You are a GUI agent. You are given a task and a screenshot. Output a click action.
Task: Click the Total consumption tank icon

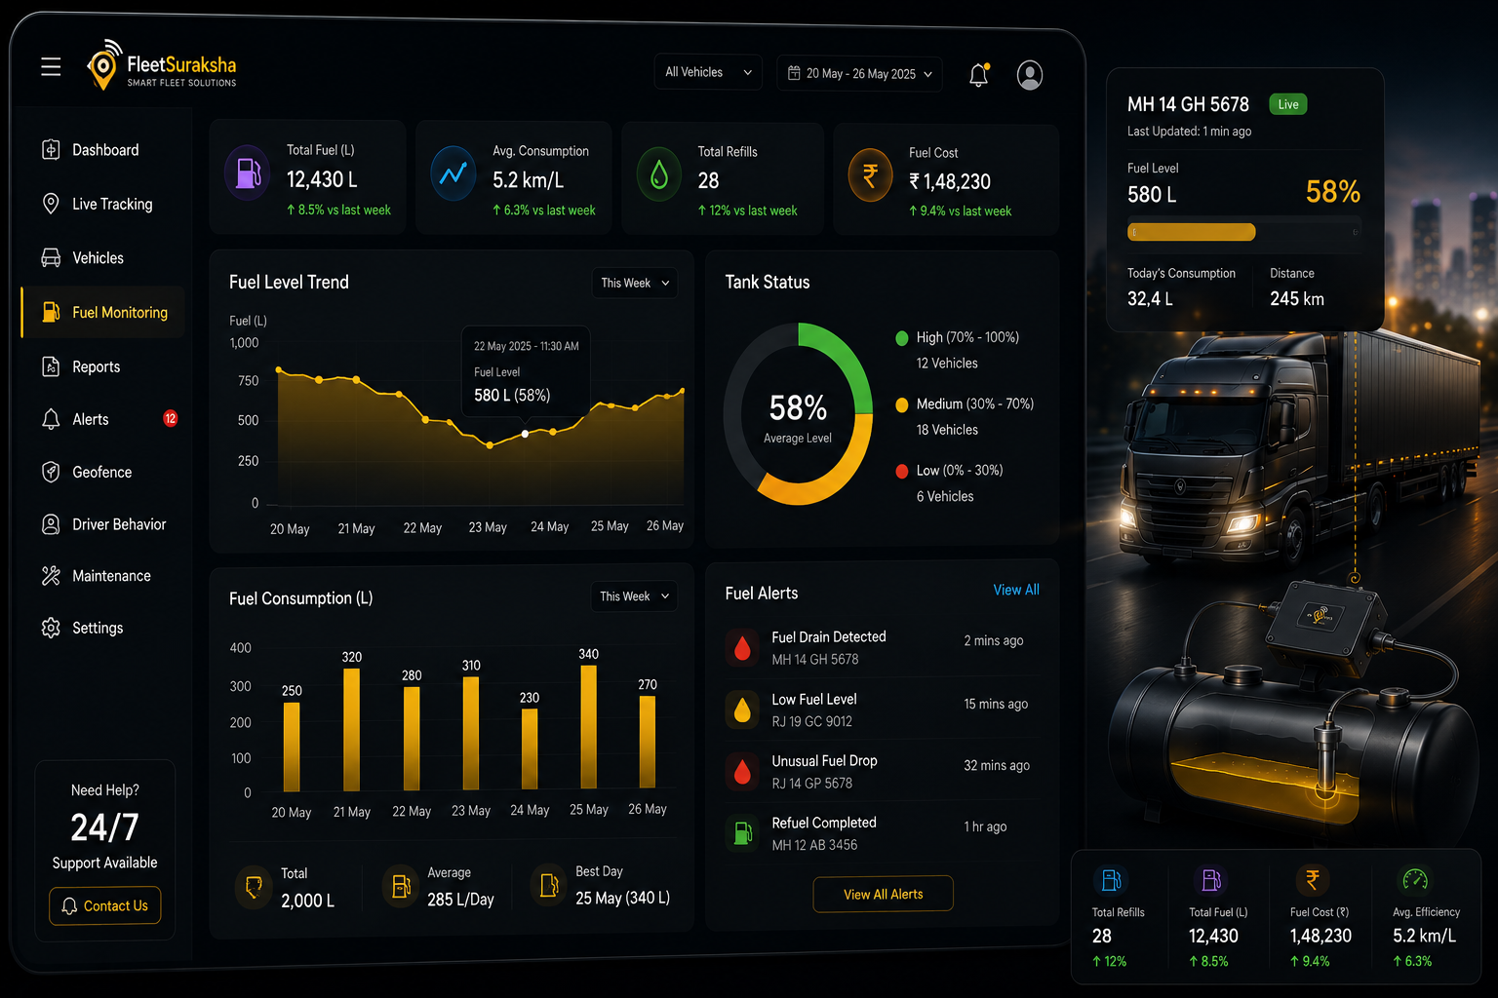[254, 887]
